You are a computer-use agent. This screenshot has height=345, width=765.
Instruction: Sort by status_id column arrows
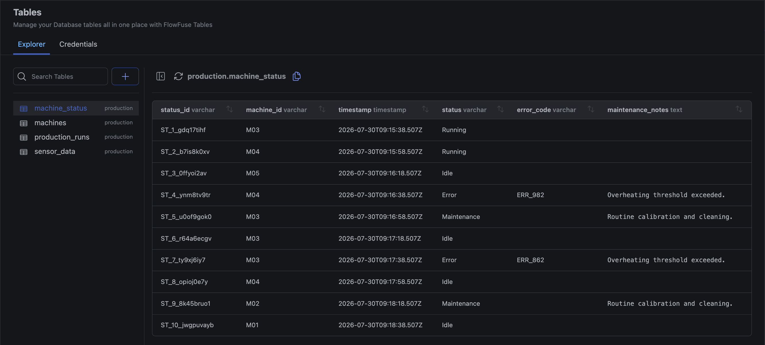coord(230,109)
